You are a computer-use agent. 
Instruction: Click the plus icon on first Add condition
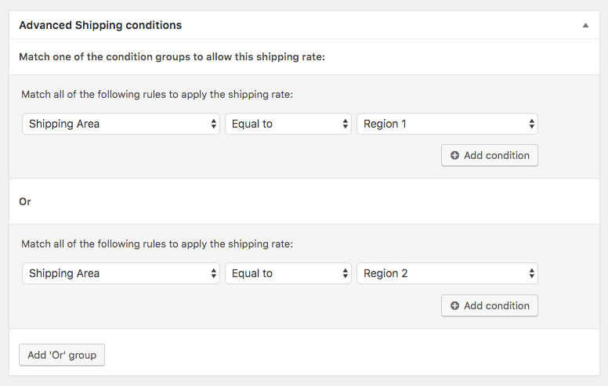point(455,155)
